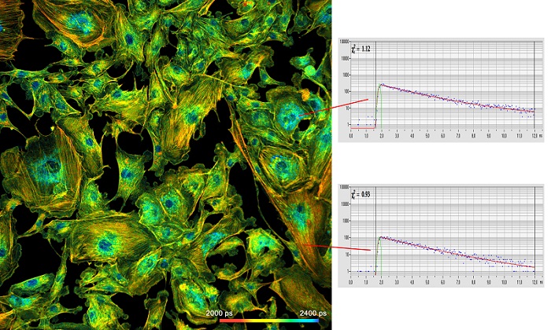Click the decay peak in lower graph
Screen dimensions: 551x330
point(382,236)
